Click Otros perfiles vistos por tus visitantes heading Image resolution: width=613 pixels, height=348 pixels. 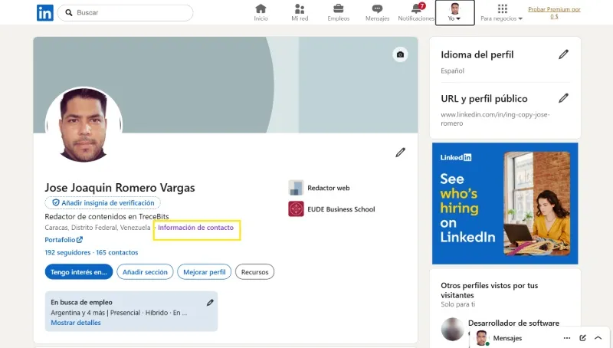490,291
